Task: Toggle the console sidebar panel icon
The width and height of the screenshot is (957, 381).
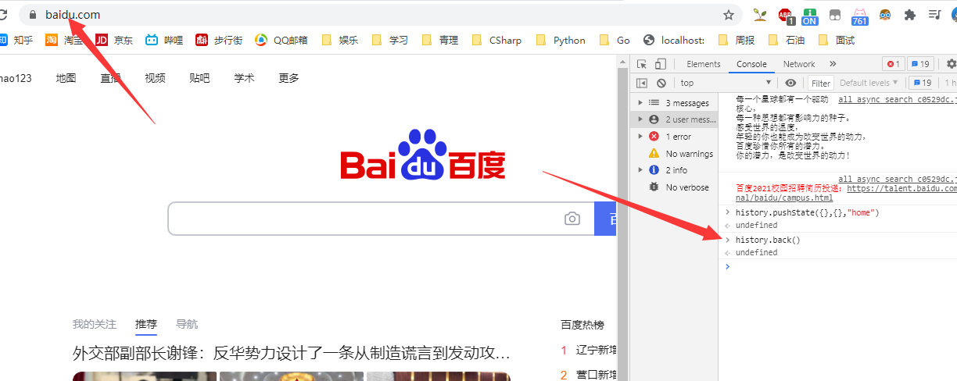Action: (642, 83)
